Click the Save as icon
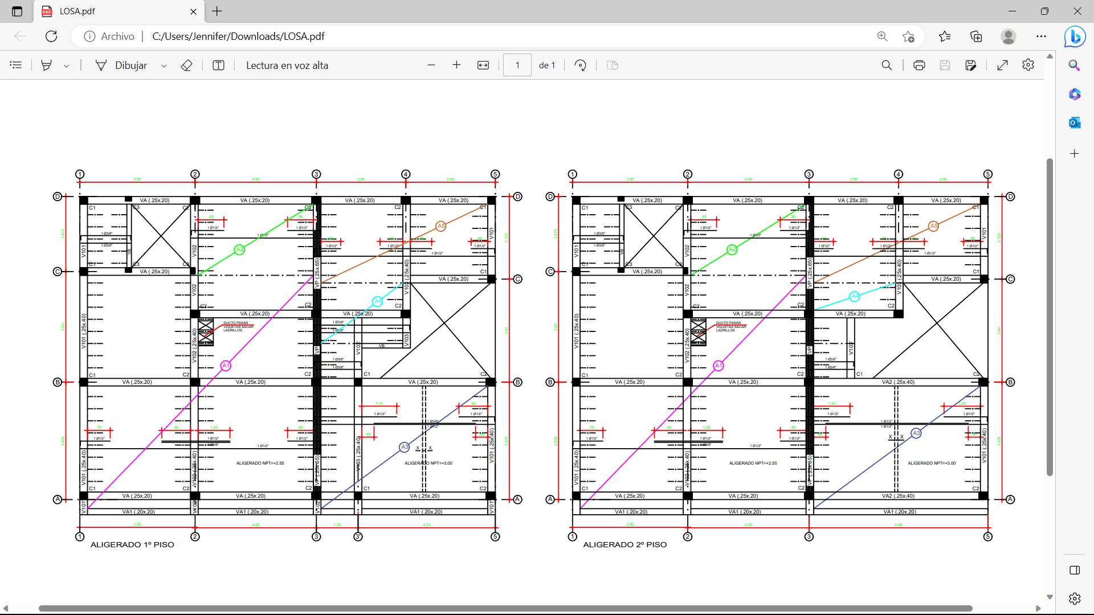 click(x=971, y=65)
